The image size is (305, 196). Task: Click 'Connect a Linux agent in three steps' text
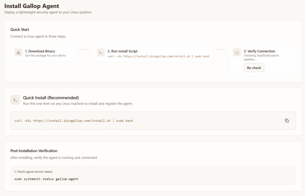coord(38,36)
